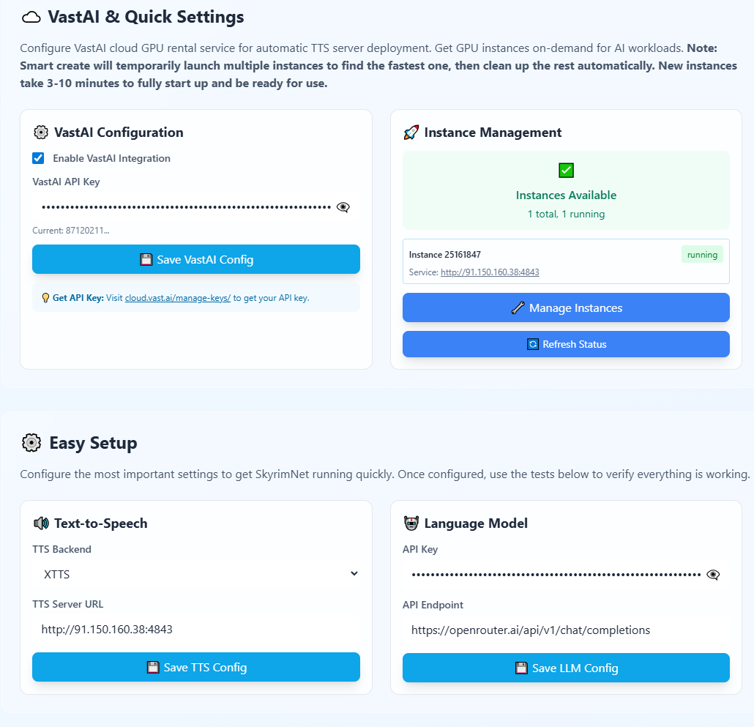The width and height of the screenshot is (754, 727).
Task: Click Save LLM Config button
Action: click(x=566, y=668)
